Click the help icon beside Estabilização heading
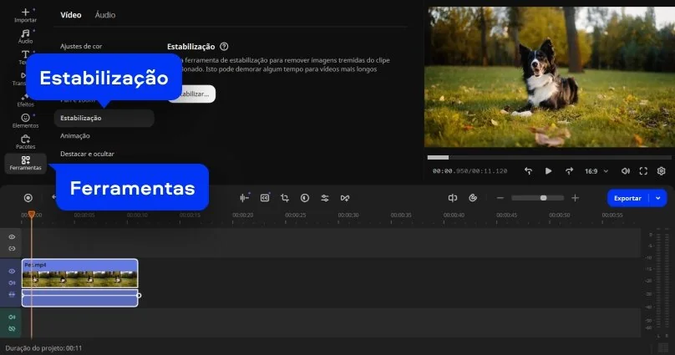 [224, 47]
